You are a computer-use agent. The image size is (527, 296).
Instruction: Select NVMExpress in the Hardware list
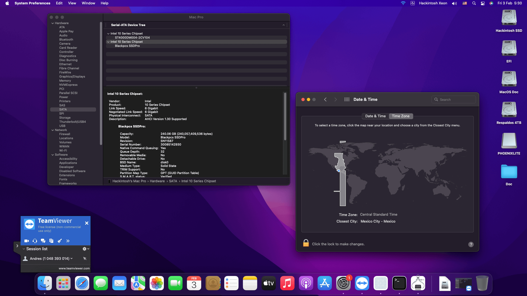point(68,85)
